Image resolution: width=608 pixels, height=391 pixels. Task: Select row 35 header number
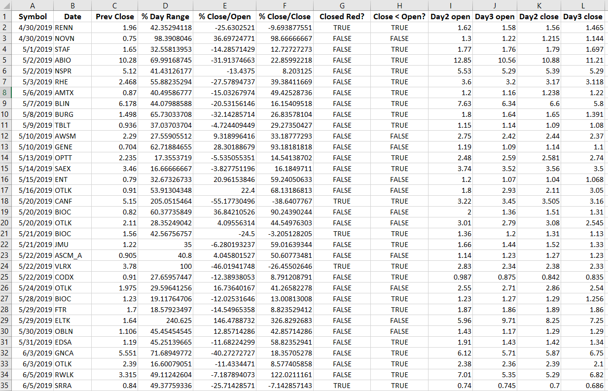coord(6,386)
